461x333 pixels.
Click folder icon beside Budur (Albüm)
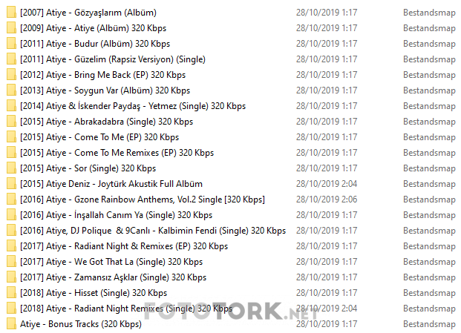11,44
